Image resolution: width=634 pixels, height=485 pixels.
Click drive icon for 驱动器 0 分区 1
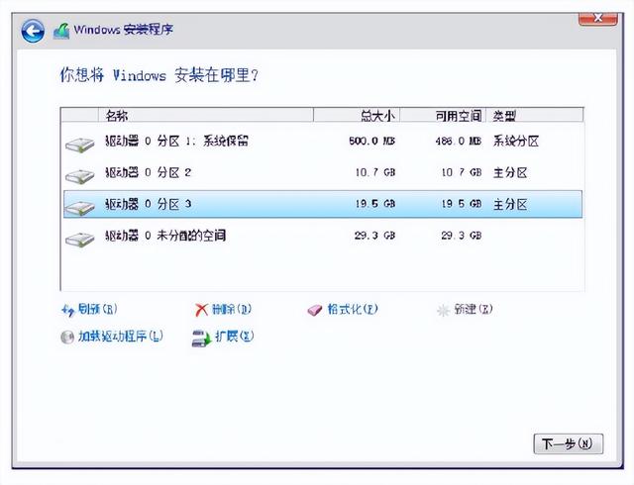click(x=79, y=145)
